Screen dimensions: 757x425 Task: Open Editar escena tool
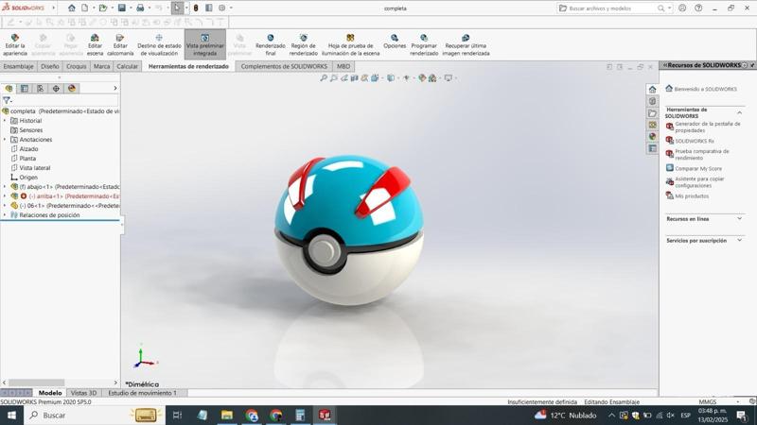tap(95, 44)
